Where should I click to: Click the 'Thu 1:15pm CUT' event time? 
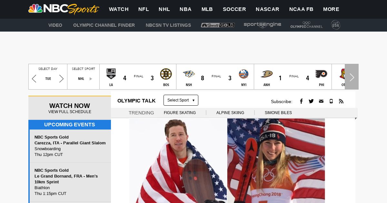point(50,194)
